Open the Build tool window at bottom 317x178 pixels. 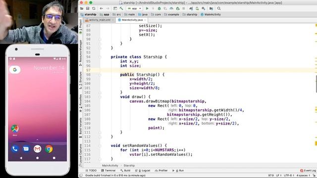(125, 171)
